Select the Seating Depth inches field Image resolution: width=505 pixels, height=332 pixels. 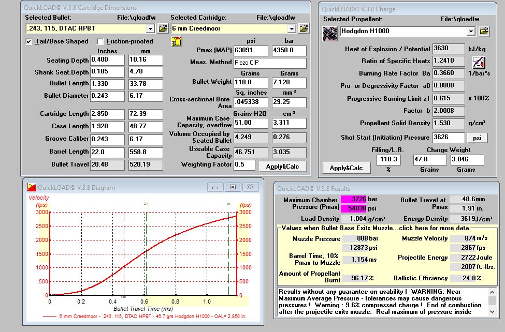[107, 60]
